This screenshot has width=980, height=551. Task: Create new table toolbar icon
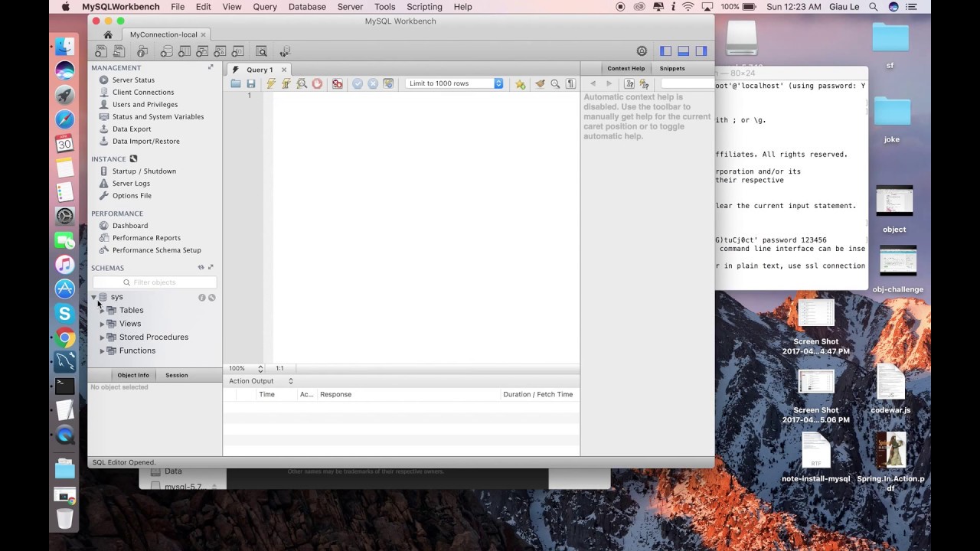(x=185, y=51)
